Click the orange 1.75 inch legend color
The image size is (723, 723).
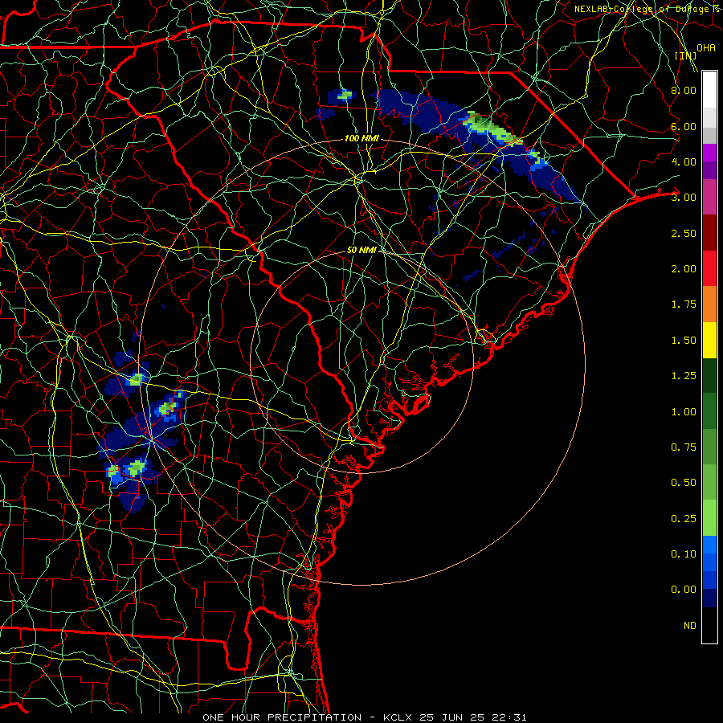(709, 304)
